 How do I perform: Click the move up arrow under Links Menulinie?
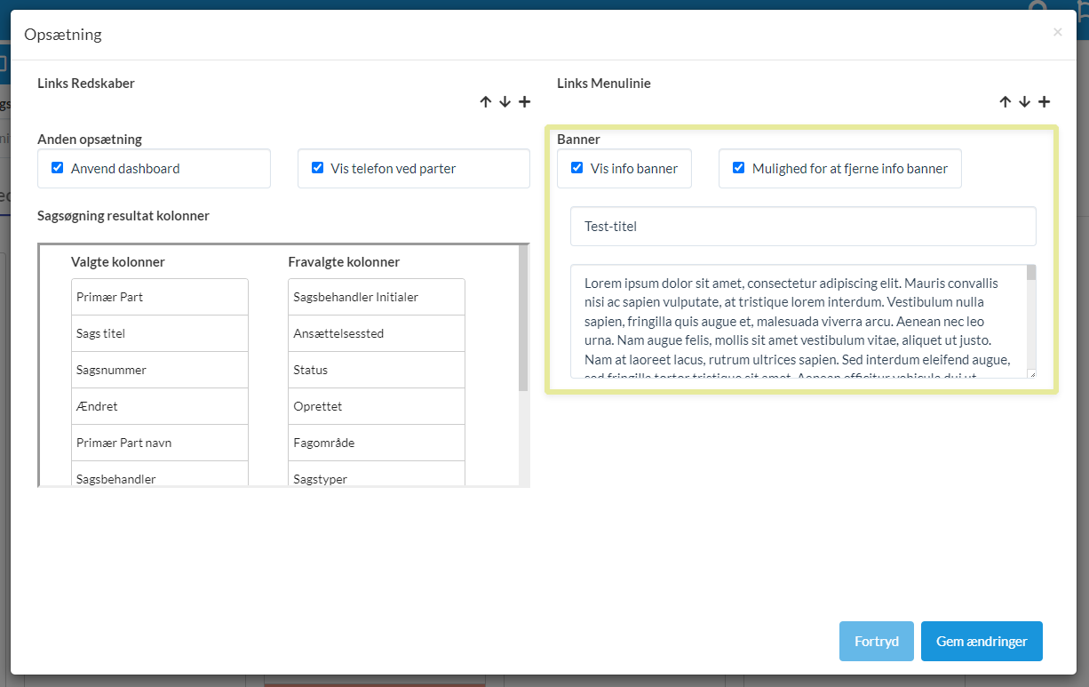(1006, 102)
